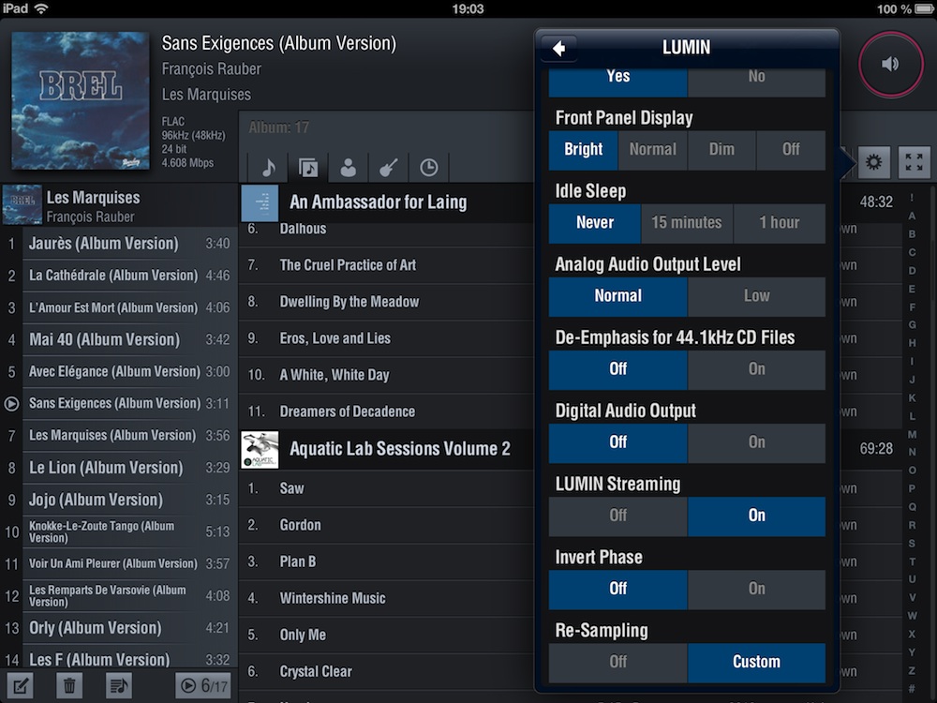Tap the edit playlist pencil icon
The height and width of the screenshot is (703, 937).
point(20,686)
